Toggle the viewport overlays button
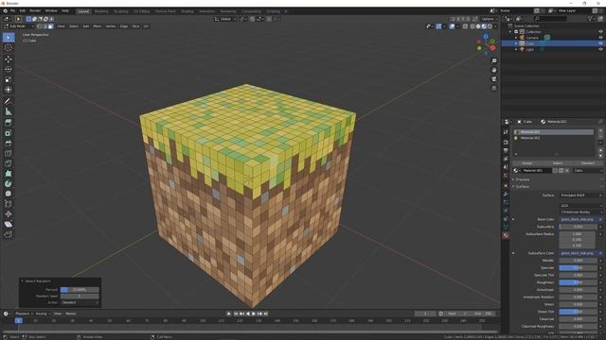606x340 pixels. [453, 26]
